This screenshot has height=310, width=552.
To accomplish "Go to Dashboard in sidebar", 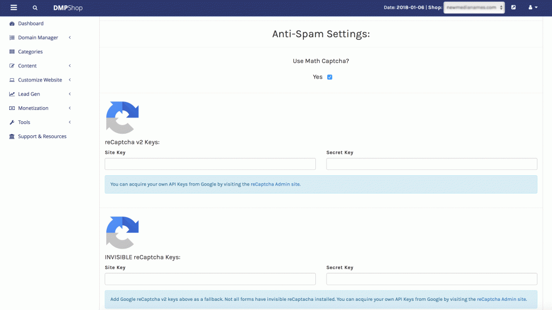I will [31, 24].
